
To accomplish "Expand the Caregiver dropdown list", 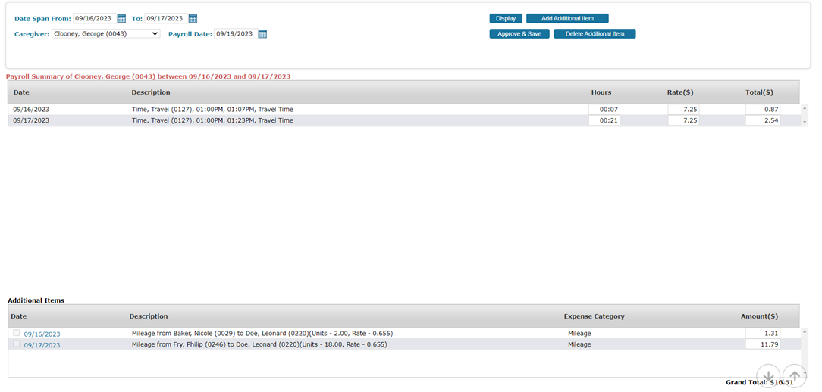I will [106, 34].
